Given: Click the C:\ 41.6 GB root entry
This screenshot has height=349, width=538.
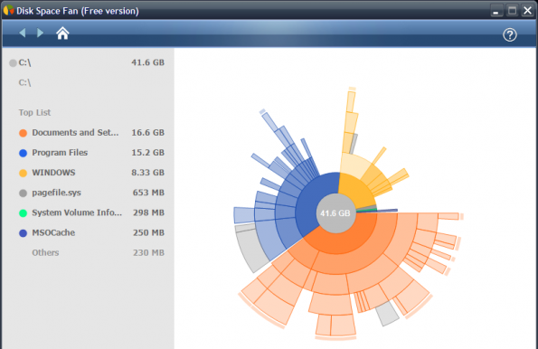Looking at the screenshot, I should (87, 62).
